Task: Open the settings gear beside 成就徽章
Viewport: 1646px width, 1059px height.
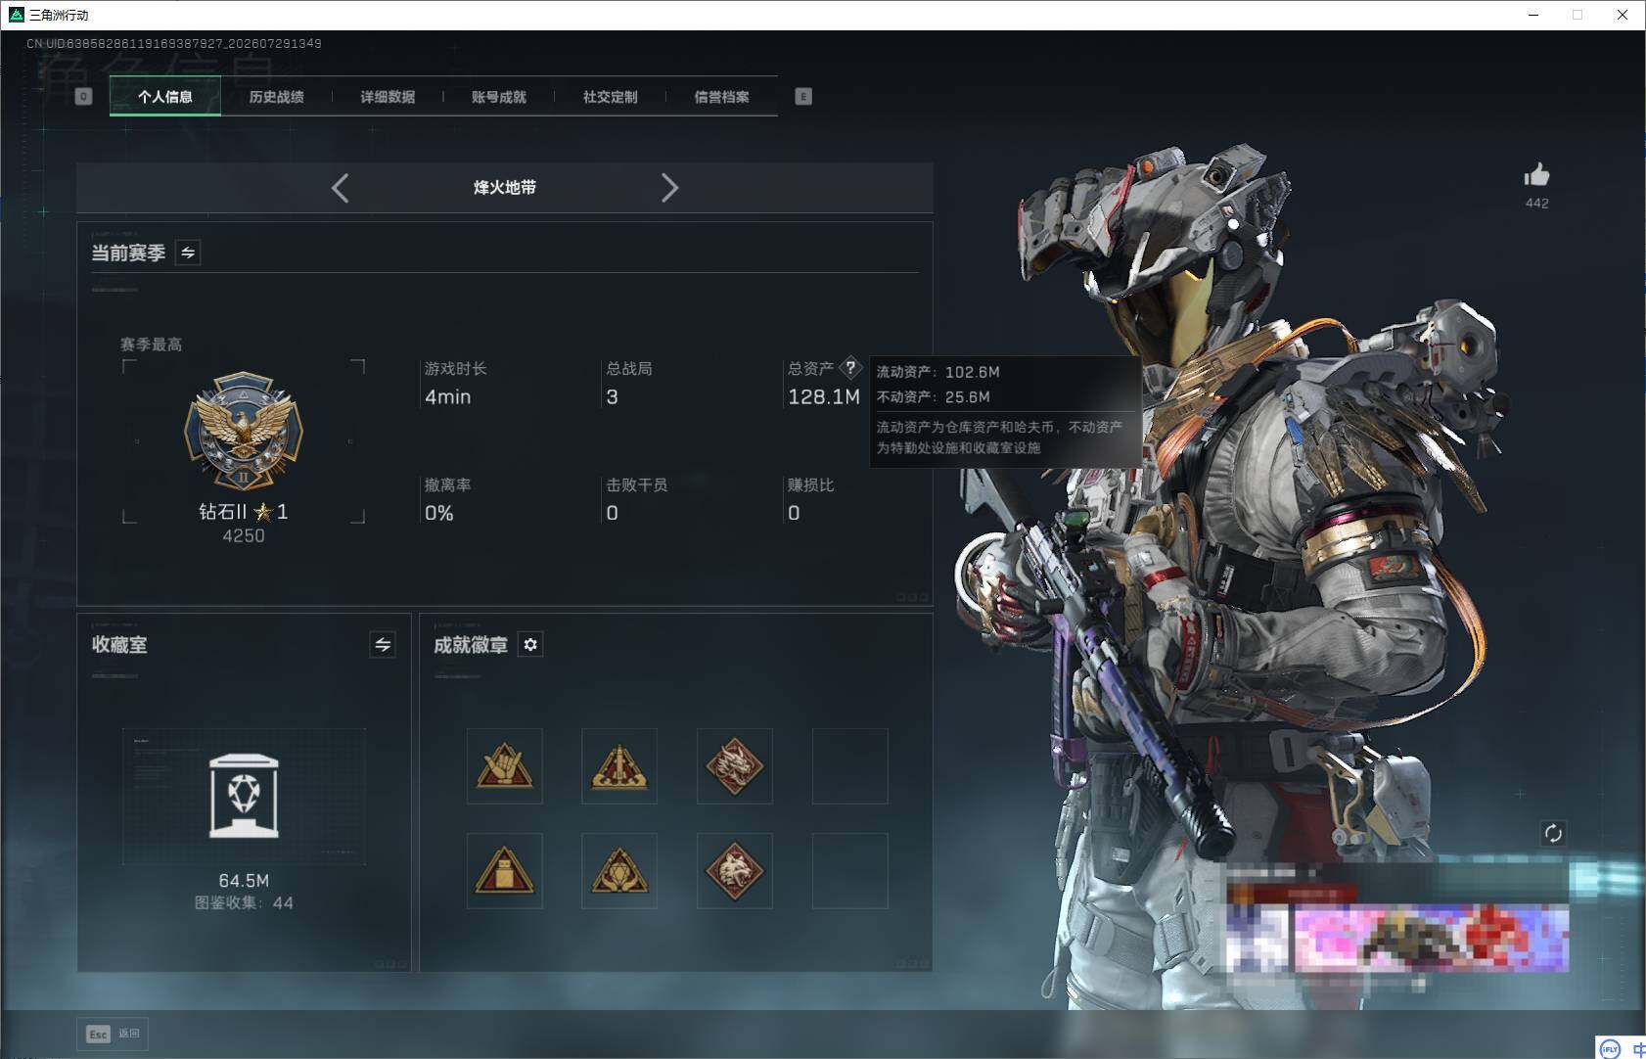Action: (530, 644)
